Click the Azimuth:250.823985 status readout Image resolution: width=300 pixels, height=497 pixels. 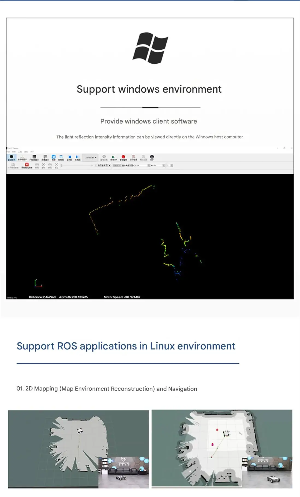73,297
